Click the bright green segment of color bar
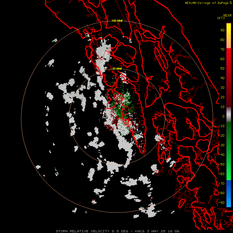 [229, 171]
